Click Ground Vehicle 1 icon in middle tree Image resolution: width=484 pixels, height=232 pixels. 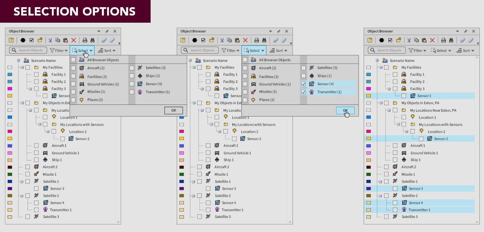(217, 153)
